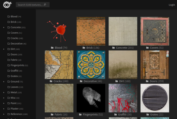Select Cracks (248) in sidebar
The image size is (177, 119).
pyautogui.click(x=15, y=38)
